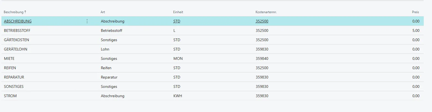Select the REPARATUR row description
This screenshot has height=112, width=432.
14,77
